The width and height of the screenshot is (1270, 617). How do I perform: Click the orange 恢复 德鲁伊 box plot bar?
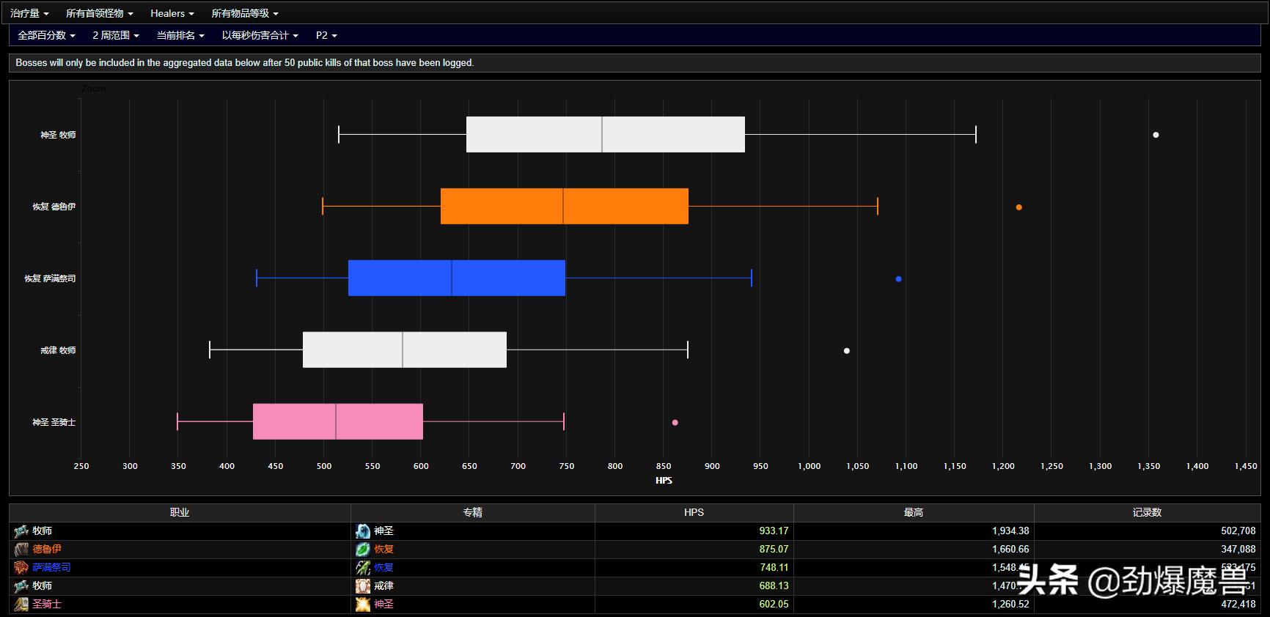tap(564, 207)
